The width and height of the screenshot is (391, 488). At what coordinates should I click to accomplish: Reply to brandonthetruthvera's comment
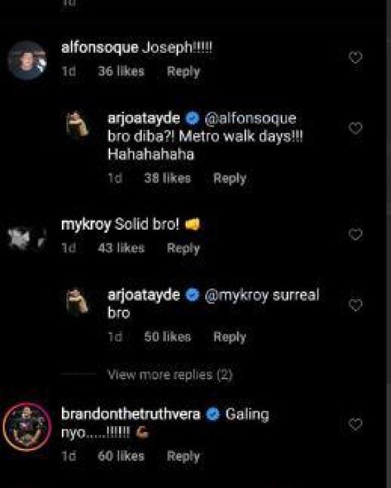point(183,456)
